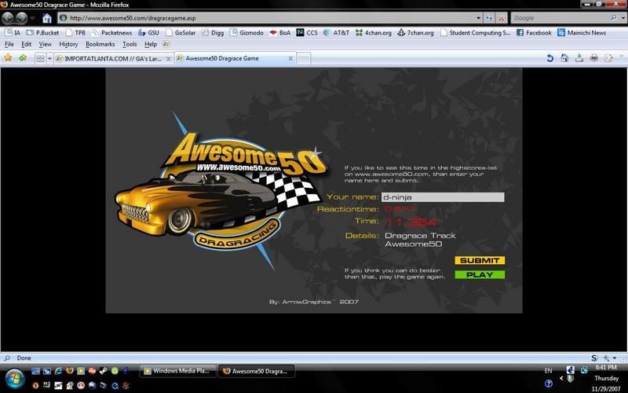
Task: Expand hidden system tray icons arrow
Action: (561, 378)
